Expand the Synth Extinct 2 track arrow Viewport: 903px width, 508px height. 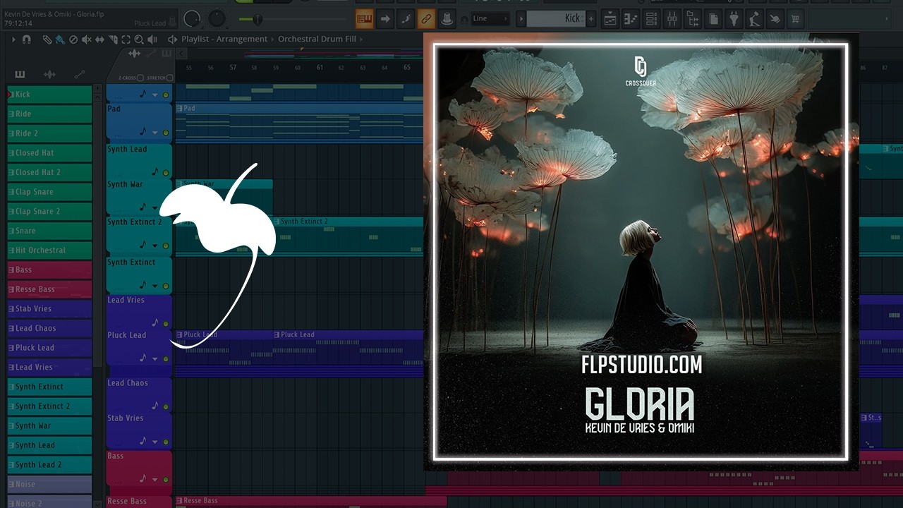click(x=154, y=246)
